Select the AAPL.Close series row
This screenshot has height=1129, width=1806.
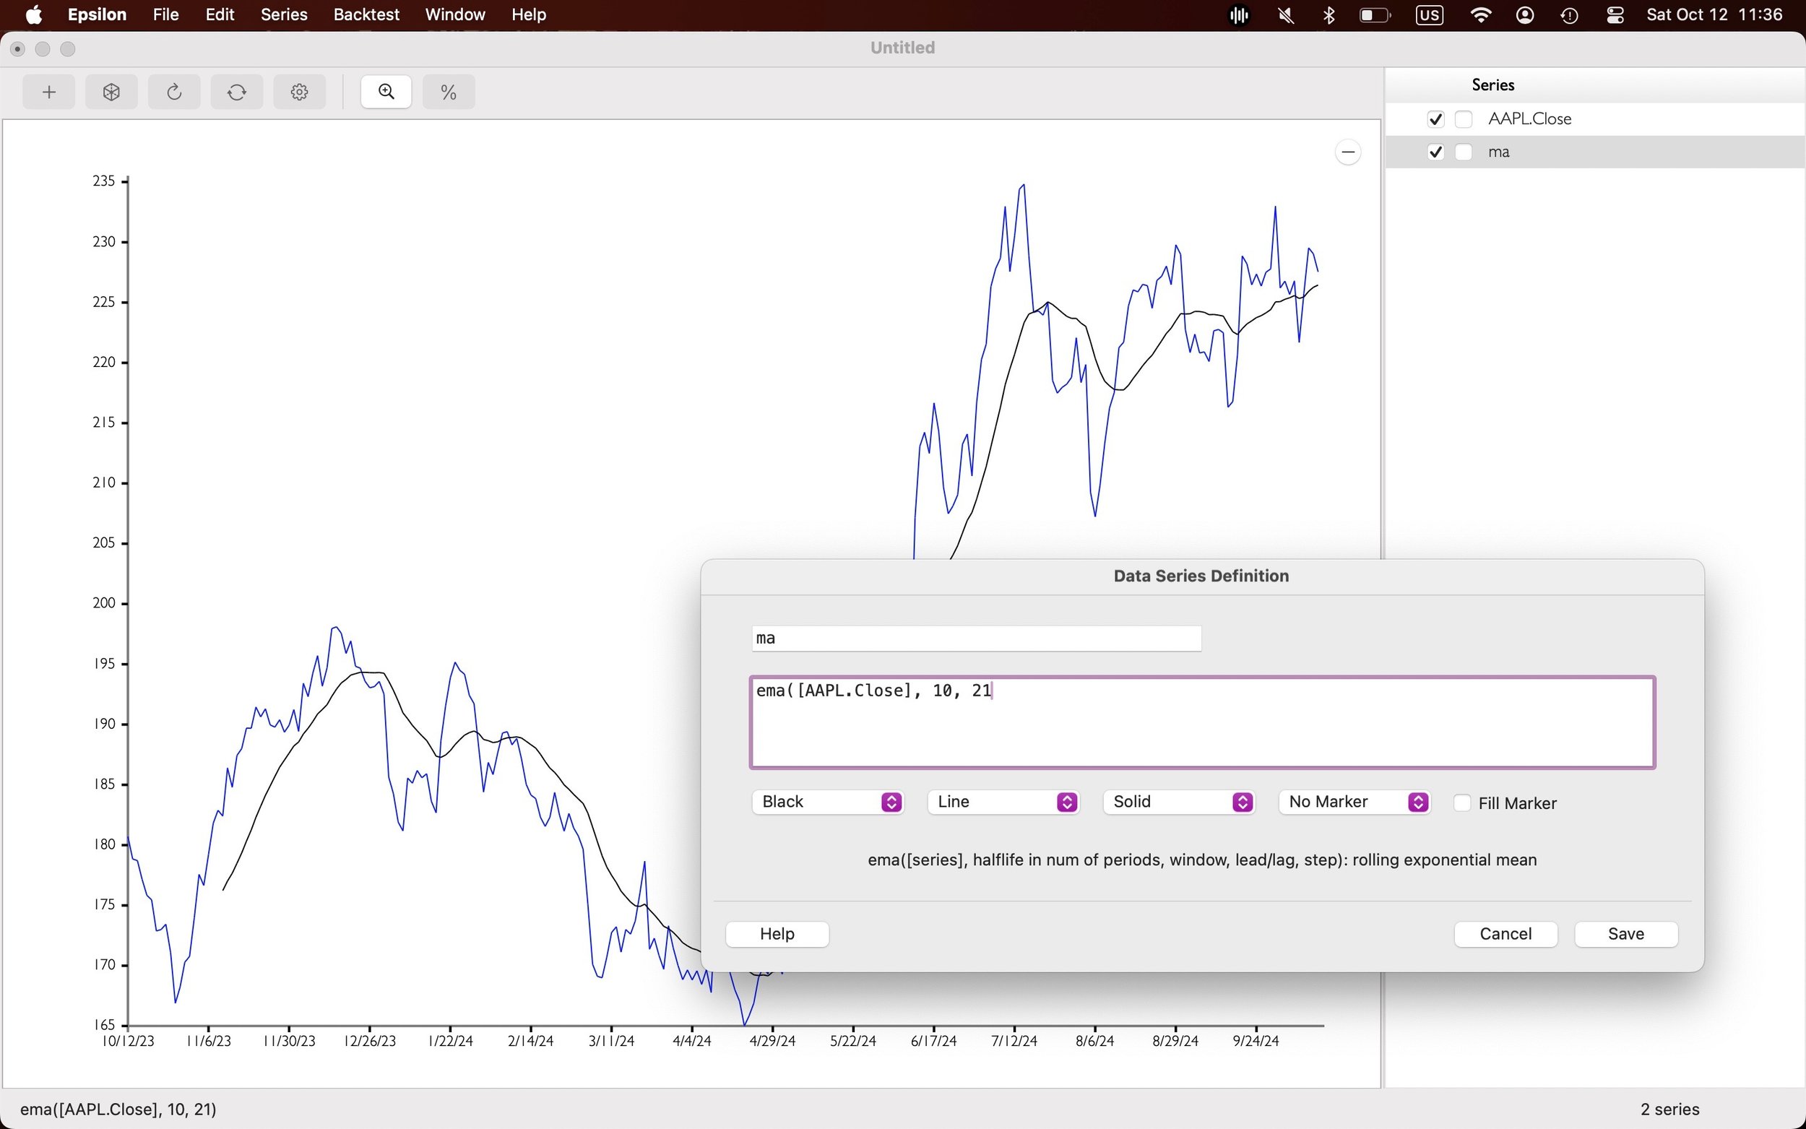point(1596,119)
